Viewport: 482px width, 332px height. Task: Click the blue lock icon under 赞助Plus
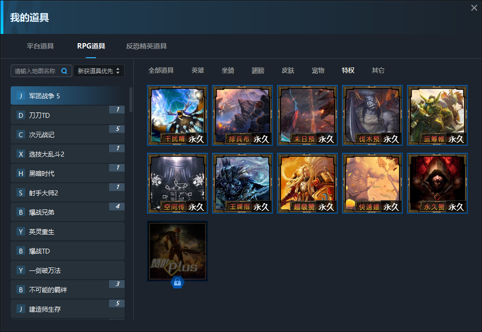pos(177,282)
